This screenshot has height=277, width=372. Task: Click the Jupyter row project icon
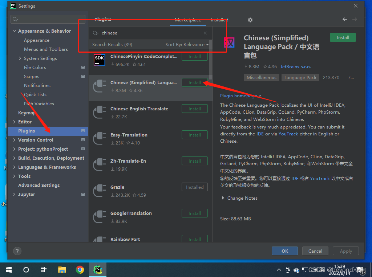pyautogui.click(x=83, y=194)
